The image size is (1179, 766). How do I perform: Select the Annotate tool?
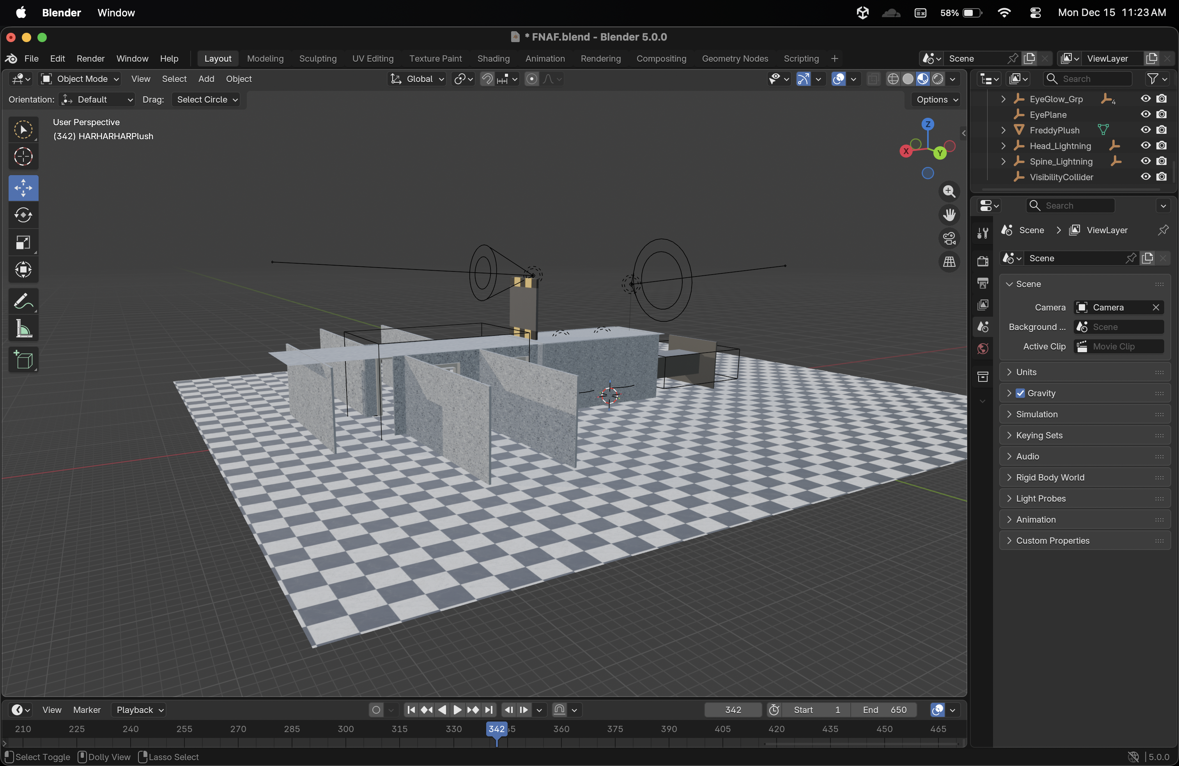23,300
